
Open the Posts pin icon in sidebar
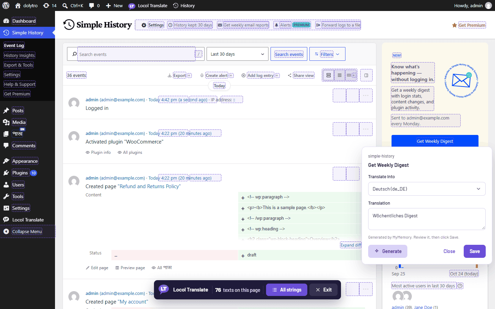coord(6,111)
